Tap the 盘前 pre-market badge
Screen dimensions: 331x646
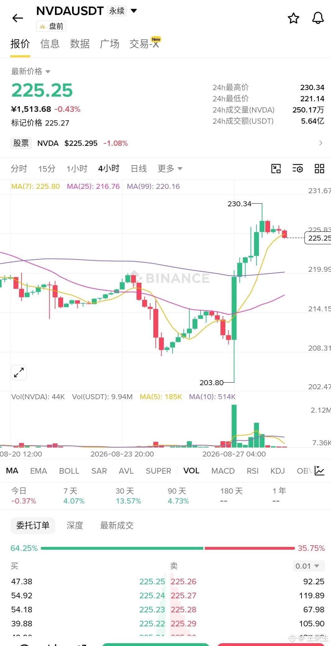click(x=51, y=26)
